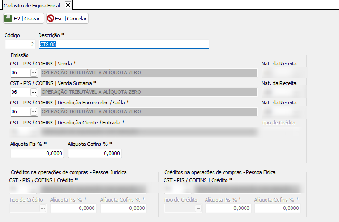Viewport: 339px width, 222px height.
Task: Open lookup for CST Devolução Fornecedor field
Action: tap(34, 112)
